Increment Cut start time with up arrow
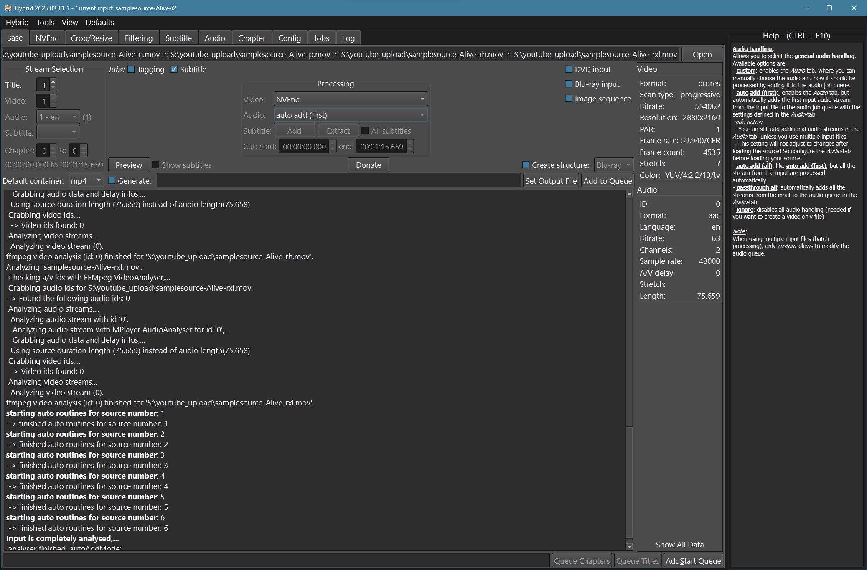This screenshot has height=570, width=867. (333, 144)
